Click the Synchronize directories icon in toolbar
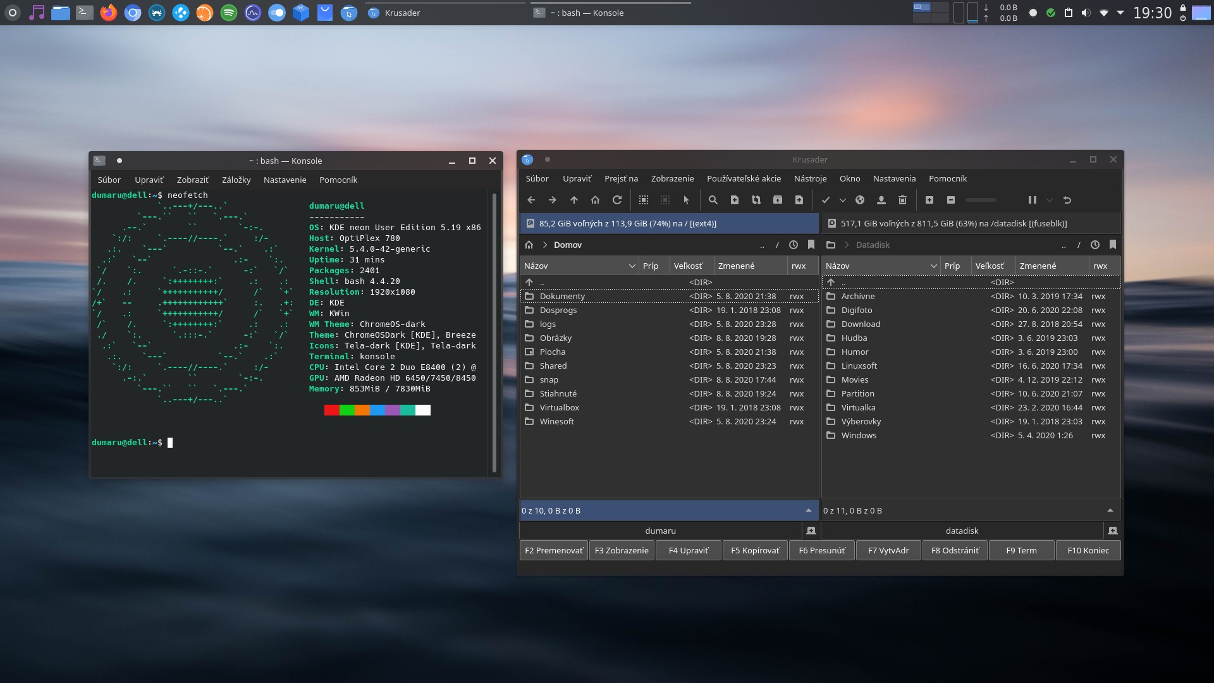This screenshot has height=683, width=1214. (756, 200)
